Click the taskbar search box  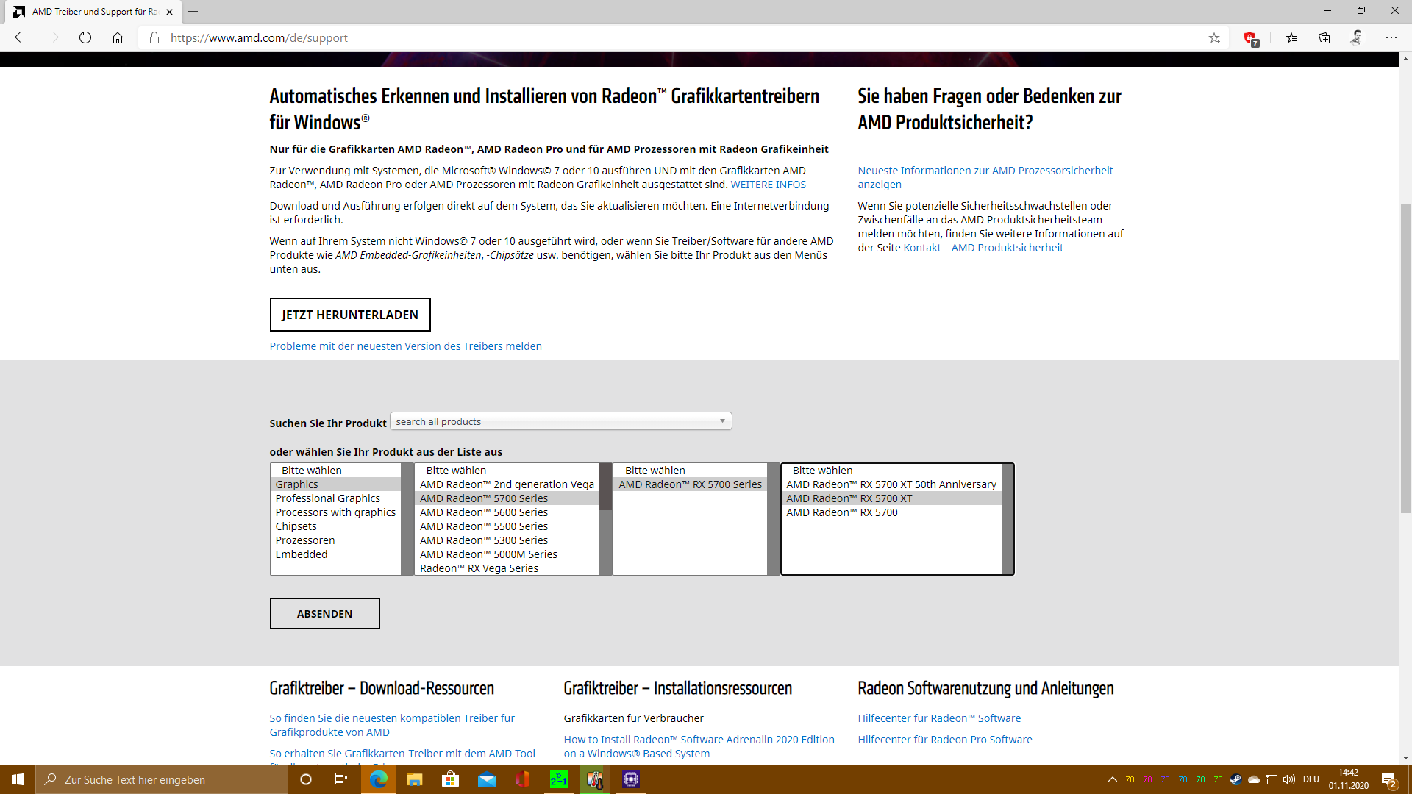pos(162,779)
